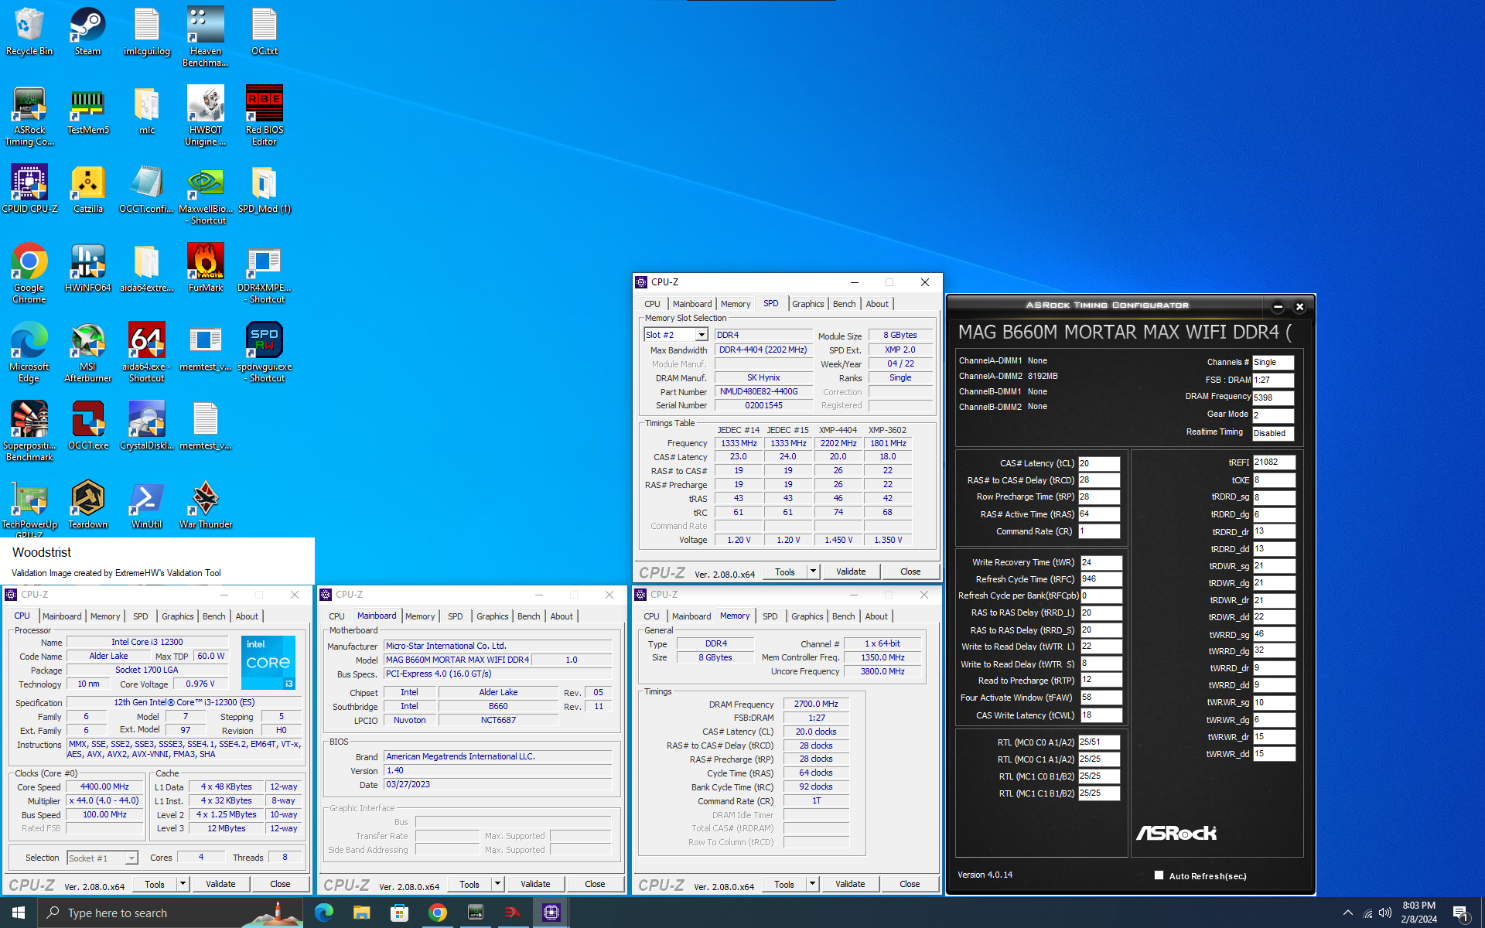Switch to Graphics tab in SPD window
1485x928 pixels.
click(807, 304)
